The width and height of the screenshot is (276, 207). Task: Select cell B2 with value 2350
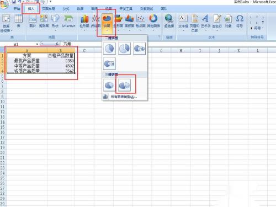click(61, 61)
